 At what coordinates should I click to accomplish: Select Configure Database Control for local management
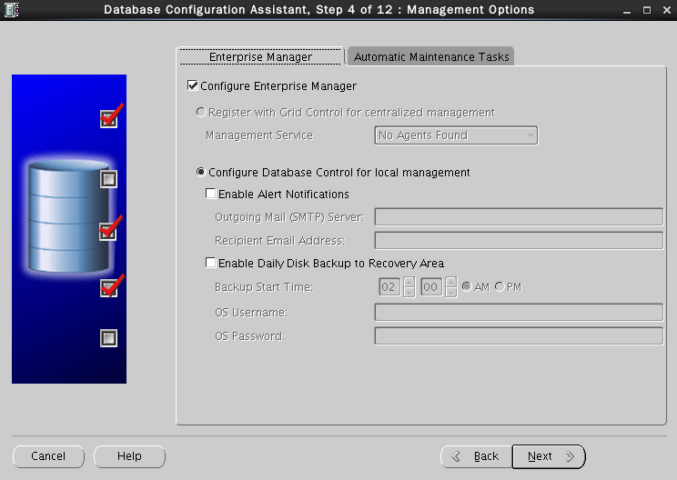(202, 172)
